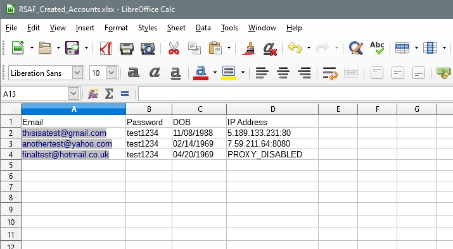
Task: Select column B header
Action: click(149, 109)
